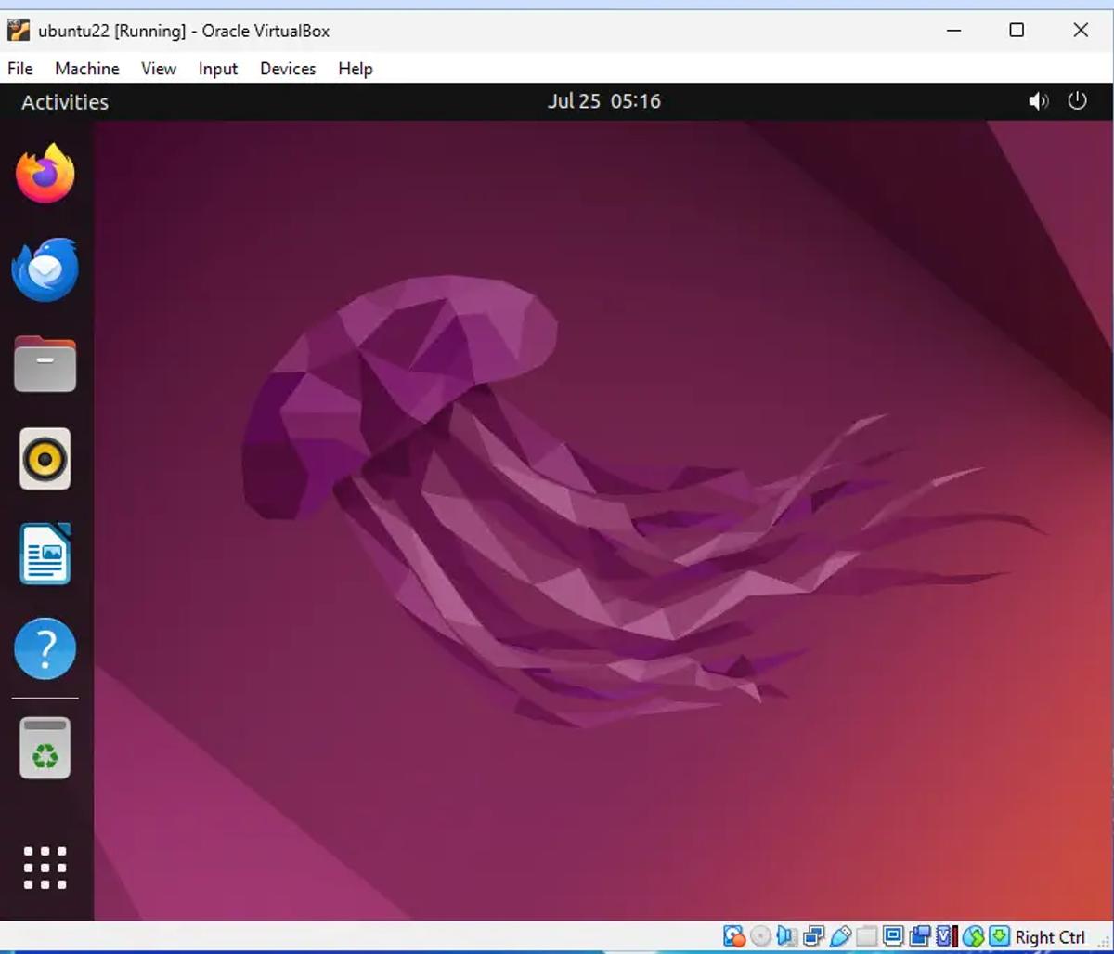Click the audio status icon in VirtualBox bar
This screenshot has height=954, width=1114.
click(786, 936)
